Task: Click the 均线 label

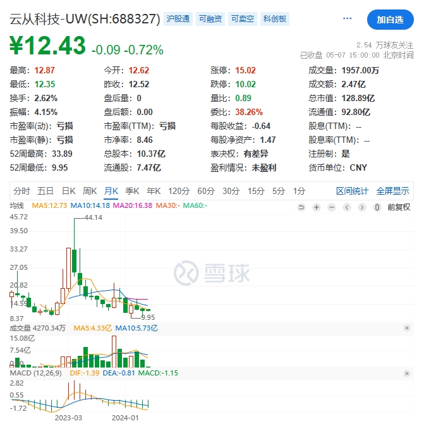Action: pos(16,205)
